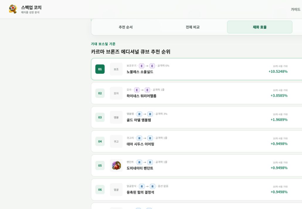The height and width of the screenshot is (209, 302).
Task: Click the 02 rank badge
Action: (100, 93)
